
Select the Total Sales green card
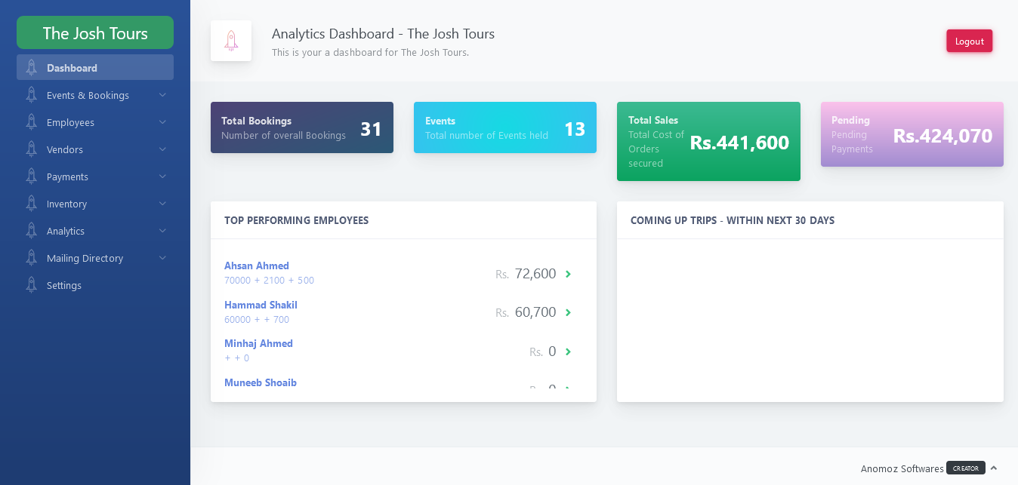click(x=708, y=142)
